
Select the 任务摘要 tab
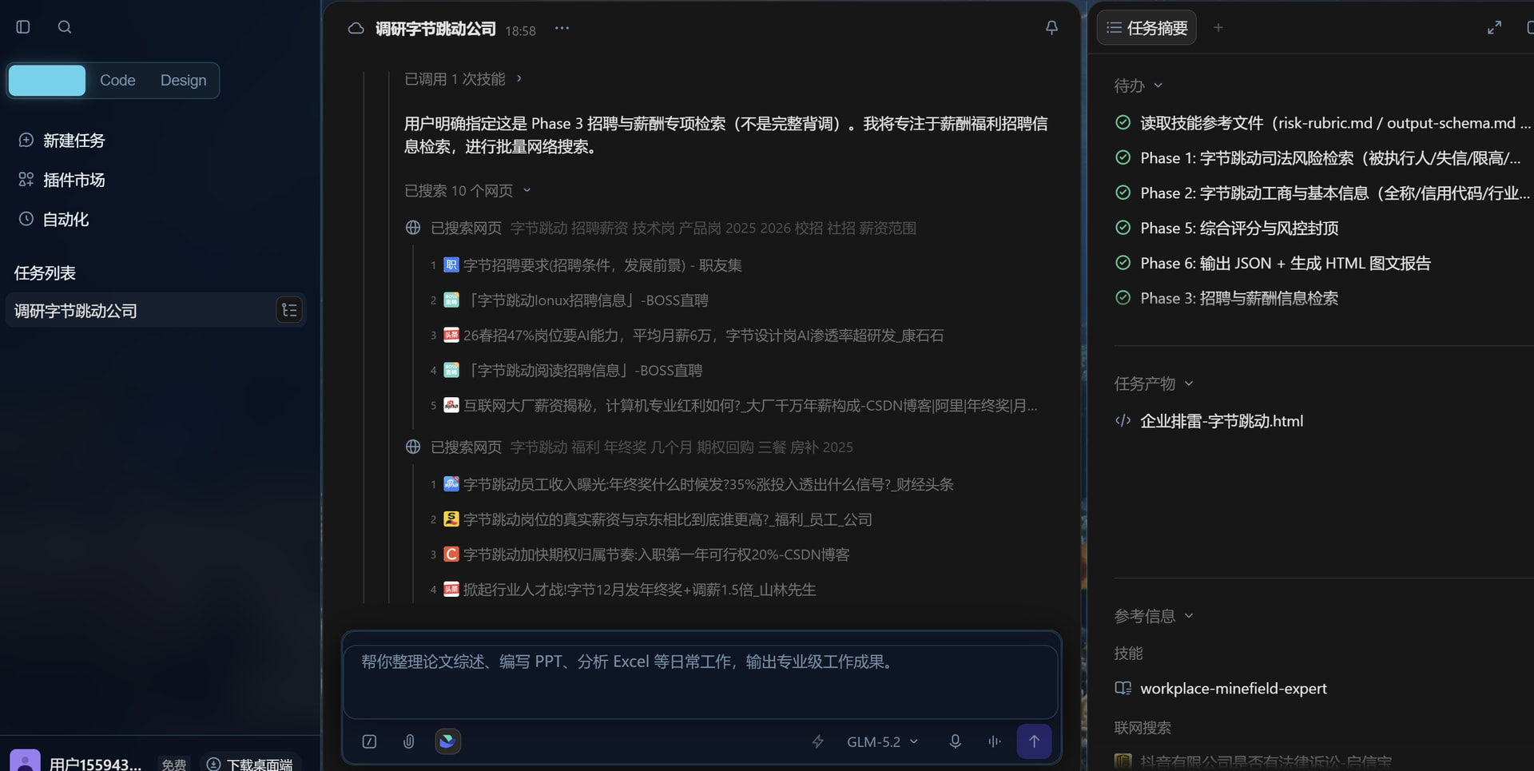pyautogui.click(x=1147, y=28)
